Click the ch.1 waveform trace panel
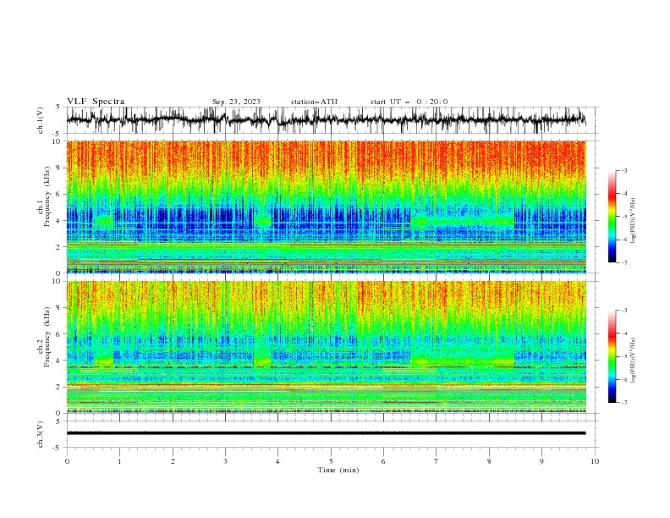This screenshot has width=670, height=518. click(x=331, y=120)
